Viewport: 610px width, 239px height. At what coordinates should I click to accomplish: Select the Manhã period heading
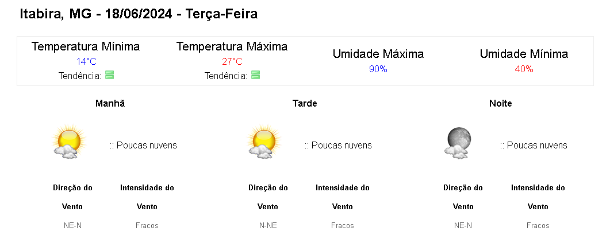coord(110,104)
